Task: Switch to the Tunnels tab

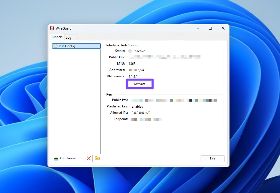Action: tap(57, 37)
